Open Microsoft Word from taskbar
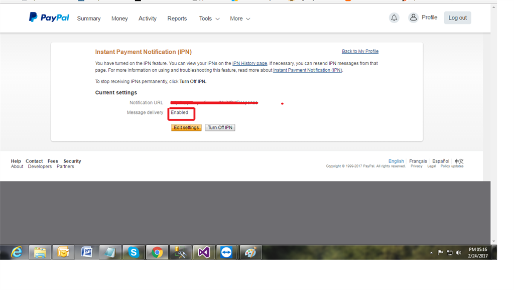Viewport: 514px width, 290px height. [x=87, y=252]
